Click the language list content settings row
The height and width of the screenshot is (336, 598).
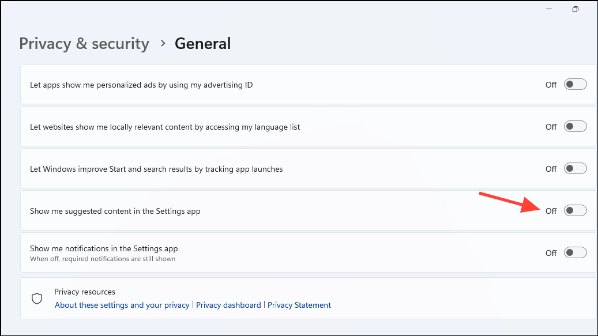pyautogui.click(x=288, y=126)
